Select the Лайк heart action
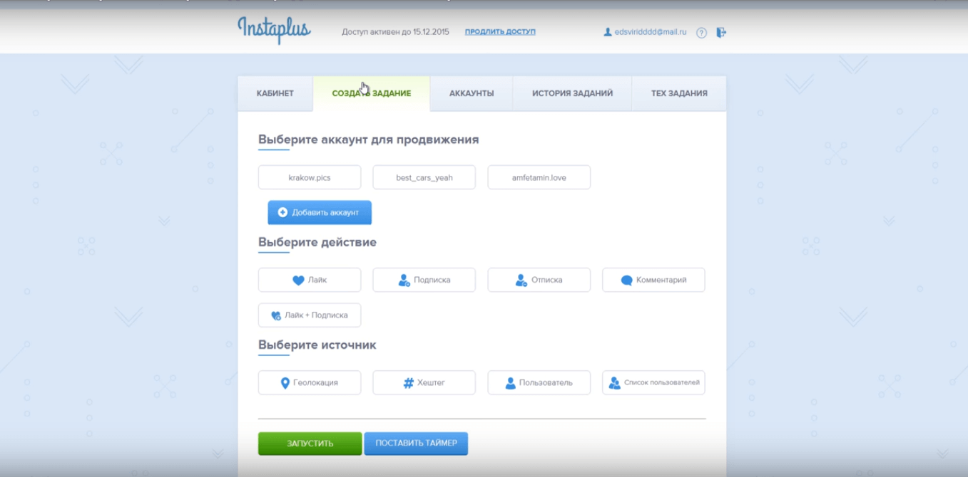 pos(310,280)
